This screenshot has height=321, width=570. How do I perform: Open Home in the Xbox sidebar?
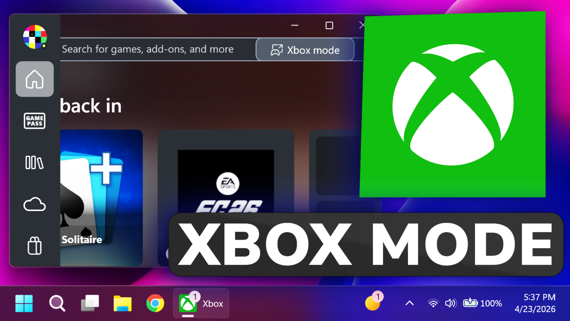[x=35, y=79]
